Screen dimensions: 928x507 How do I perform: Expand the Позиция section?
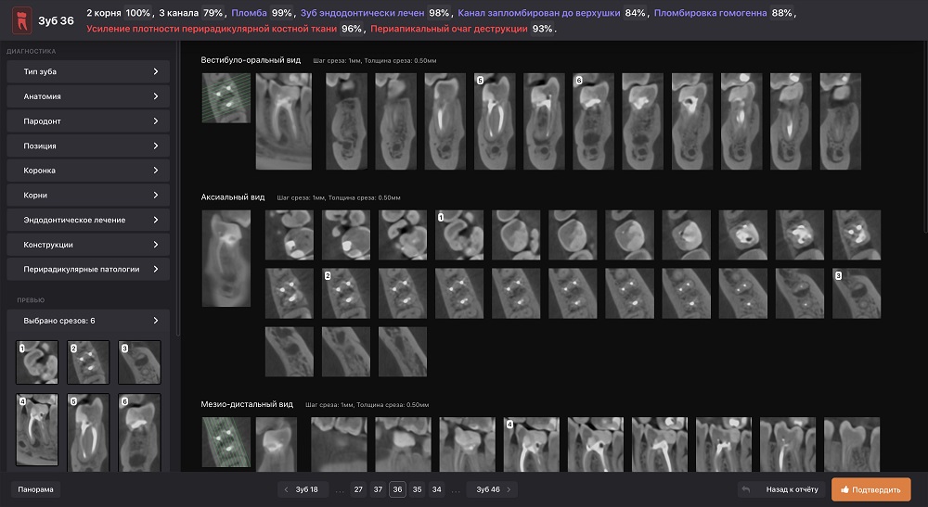click(88, 146)
